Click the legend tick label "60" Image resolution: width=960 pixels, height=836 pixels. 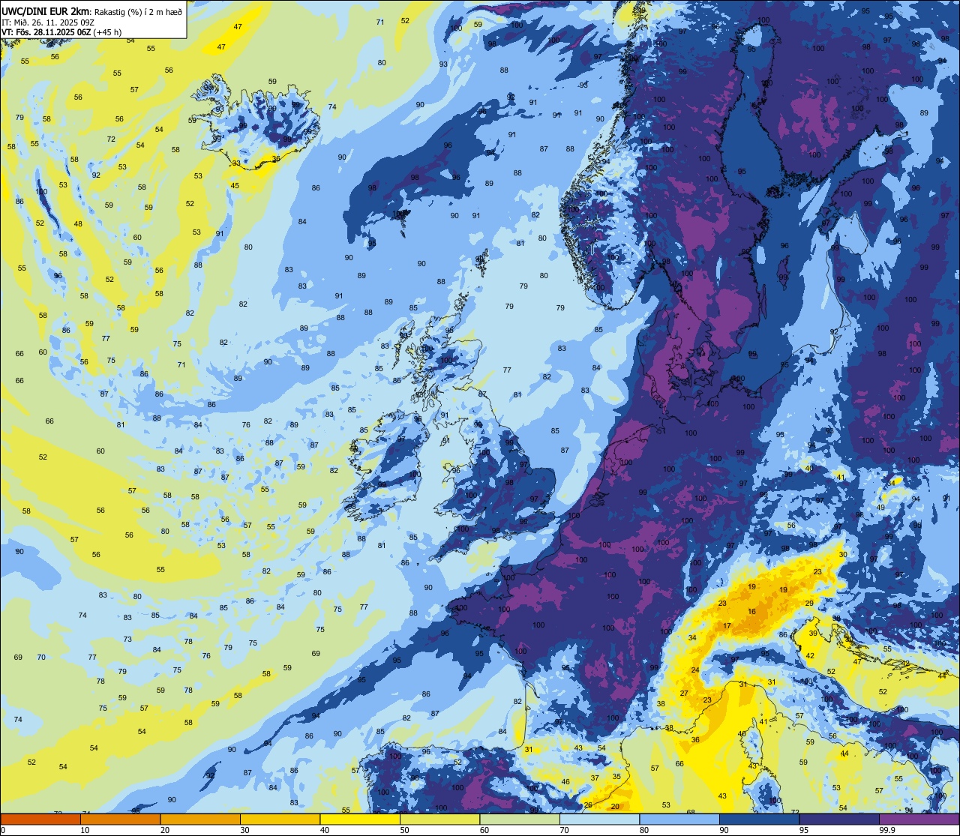484,830
